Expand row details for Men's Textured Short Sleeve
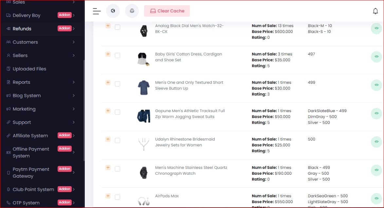 coord(108,82)
